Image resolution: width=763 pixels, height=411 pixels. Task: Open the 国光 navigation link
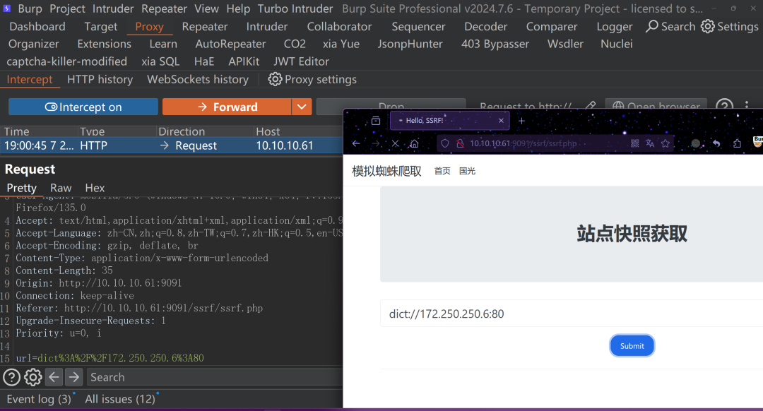pyautogui.click(x=467, y=171)
